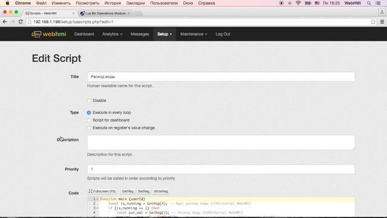Open the Maintenance dropdown menu
This screenshot has height=218, width=387.
[193, 34]
